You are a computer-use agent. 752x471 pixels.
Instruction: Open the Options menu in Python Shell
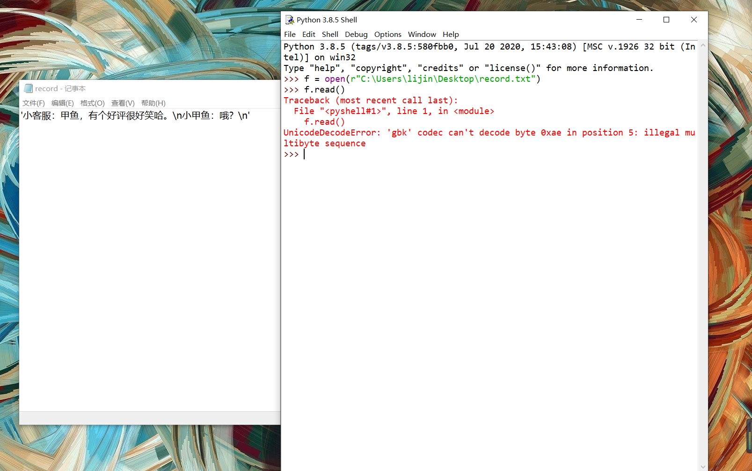tap(387, 34)
